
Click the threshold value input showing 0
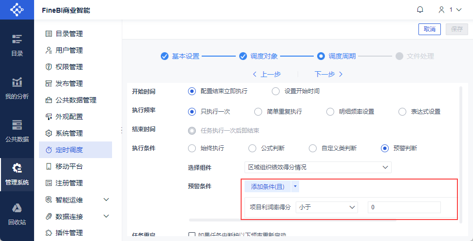[x=404, y=207]
